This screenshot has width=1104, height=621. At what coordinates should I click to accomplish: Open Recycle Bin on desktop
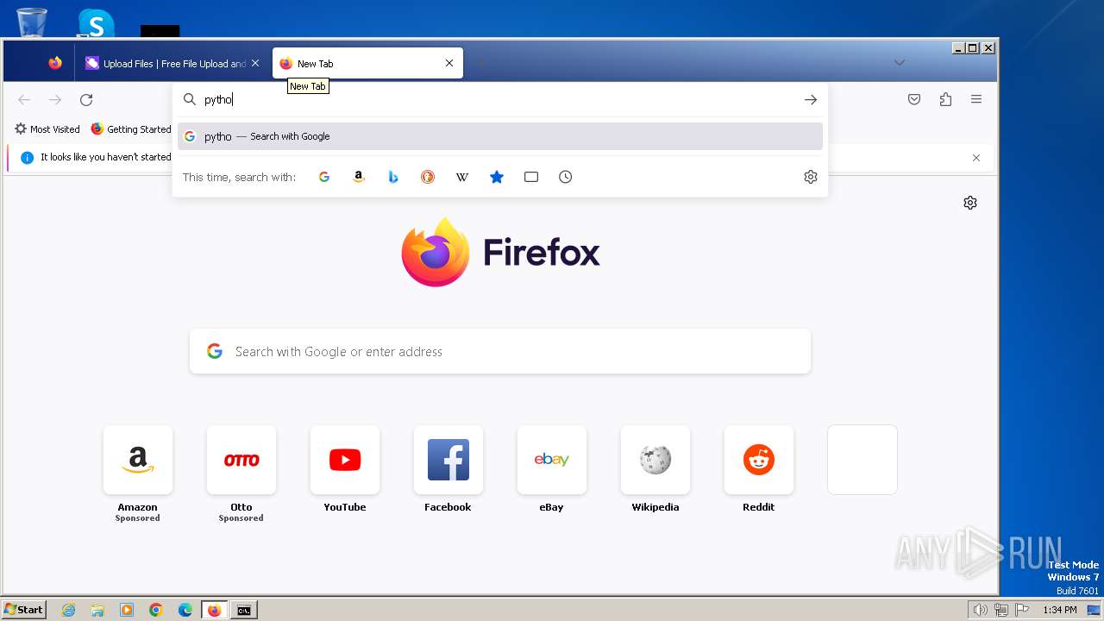[x=32, y=22]
